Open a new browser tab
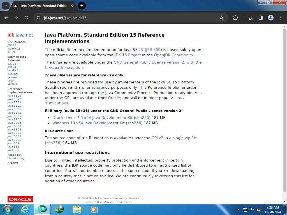The image size is (287, 215). (82, 6)
